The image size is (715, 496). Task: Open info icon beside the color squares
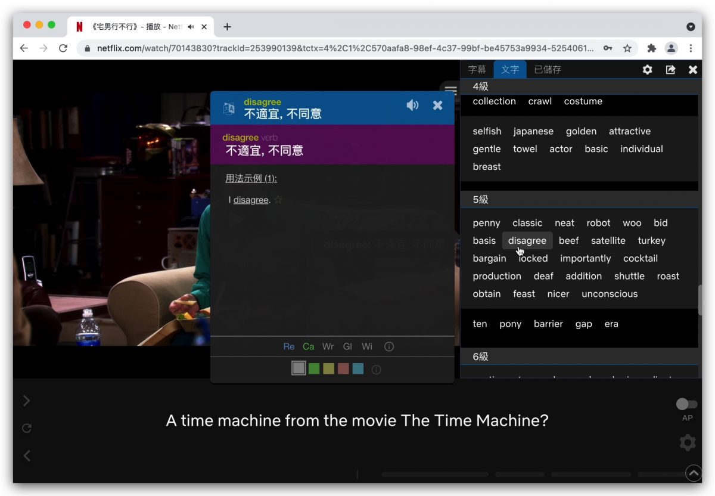pos(376,370)
